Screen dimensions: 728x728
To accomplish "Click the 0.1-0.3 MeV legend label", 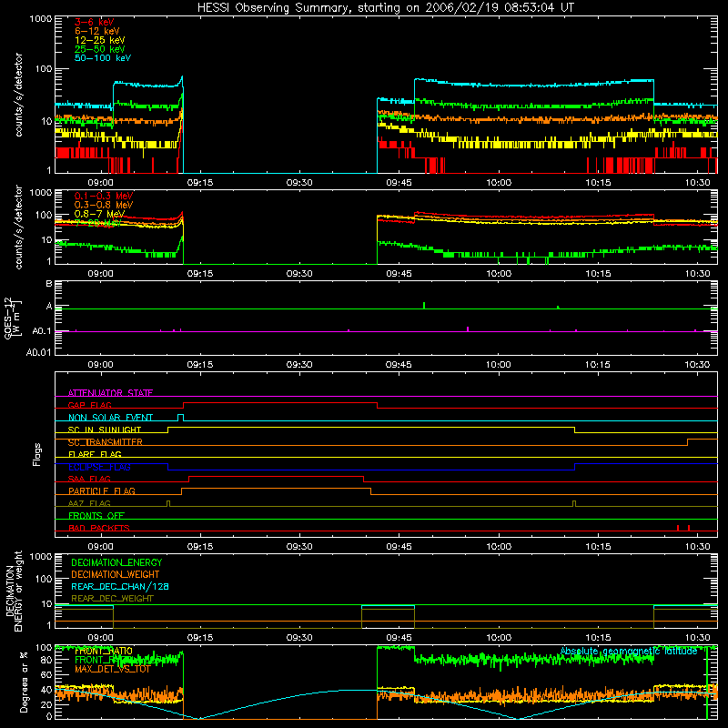I will (x=104, y=196).
